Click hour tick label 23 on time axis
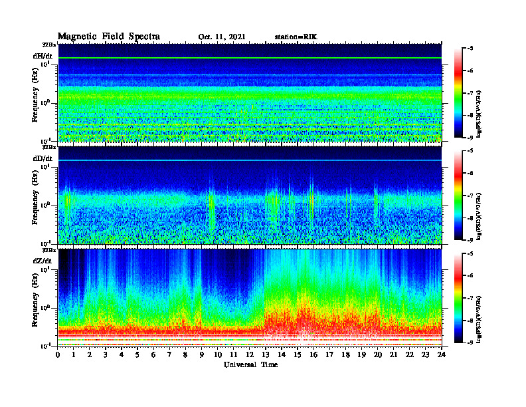The height and width of the screenshot is (407, 526). (x=425, y=355)
